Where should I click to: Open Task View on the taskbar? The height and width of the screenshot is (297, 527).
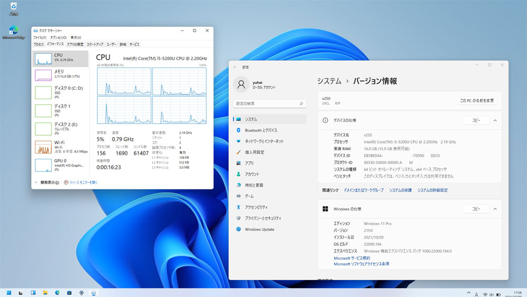[21, 293]
